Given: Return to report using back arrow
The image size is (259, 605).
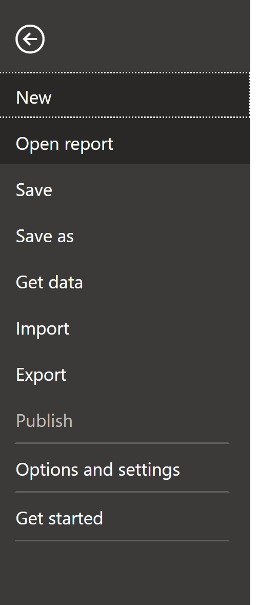Looking at the screenshot, I should (x=30, y=39).
